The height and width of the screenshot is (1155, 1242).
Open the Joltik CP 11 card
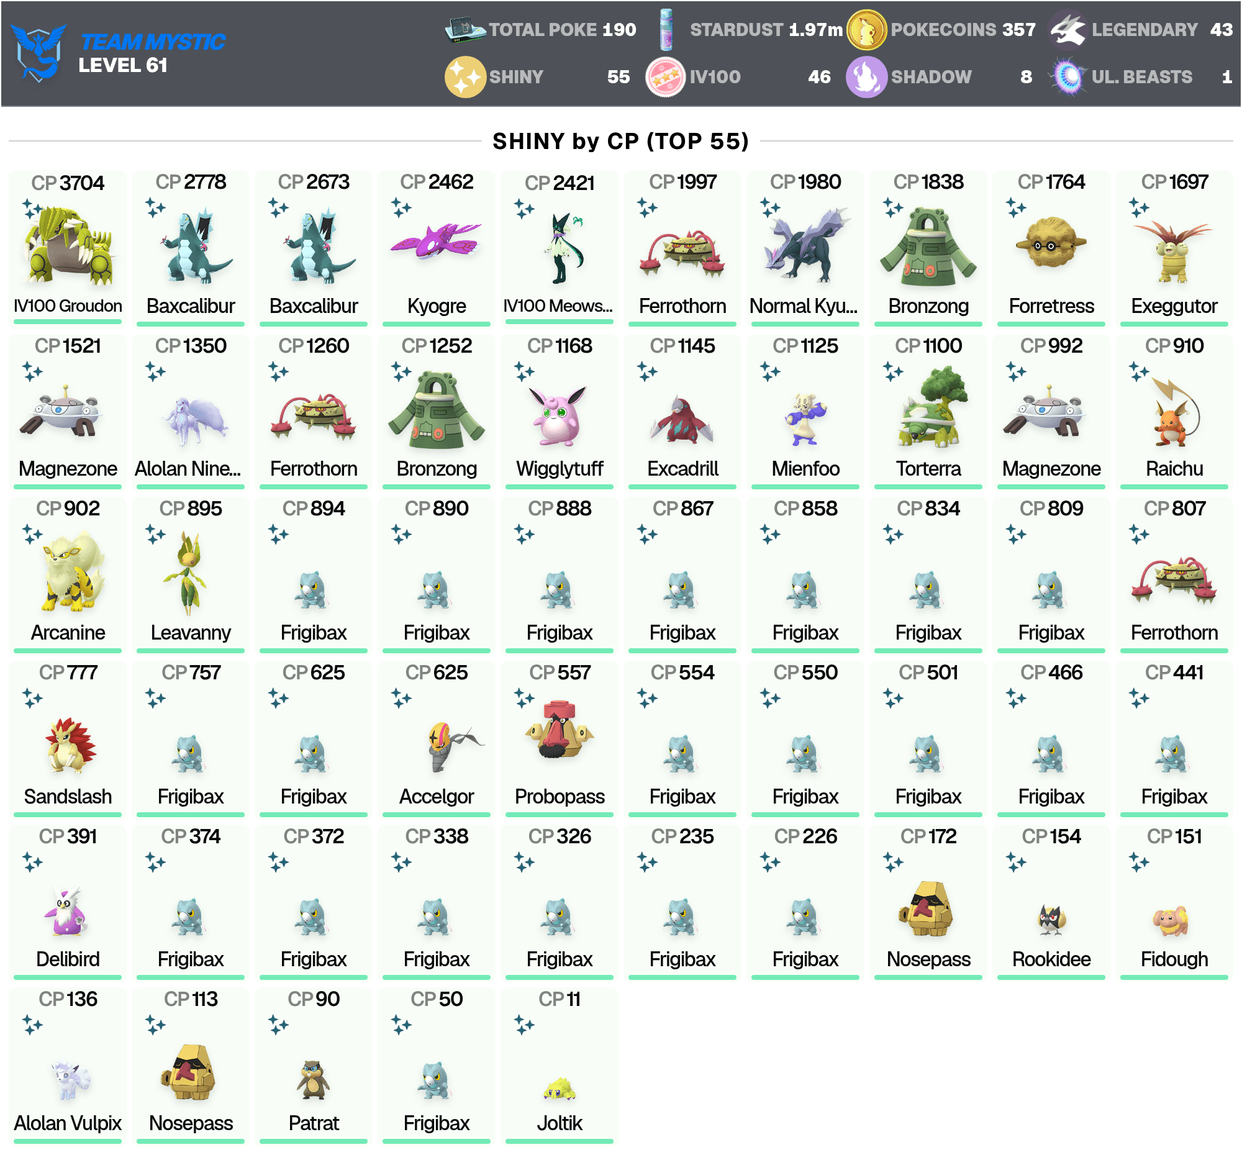559,1066
